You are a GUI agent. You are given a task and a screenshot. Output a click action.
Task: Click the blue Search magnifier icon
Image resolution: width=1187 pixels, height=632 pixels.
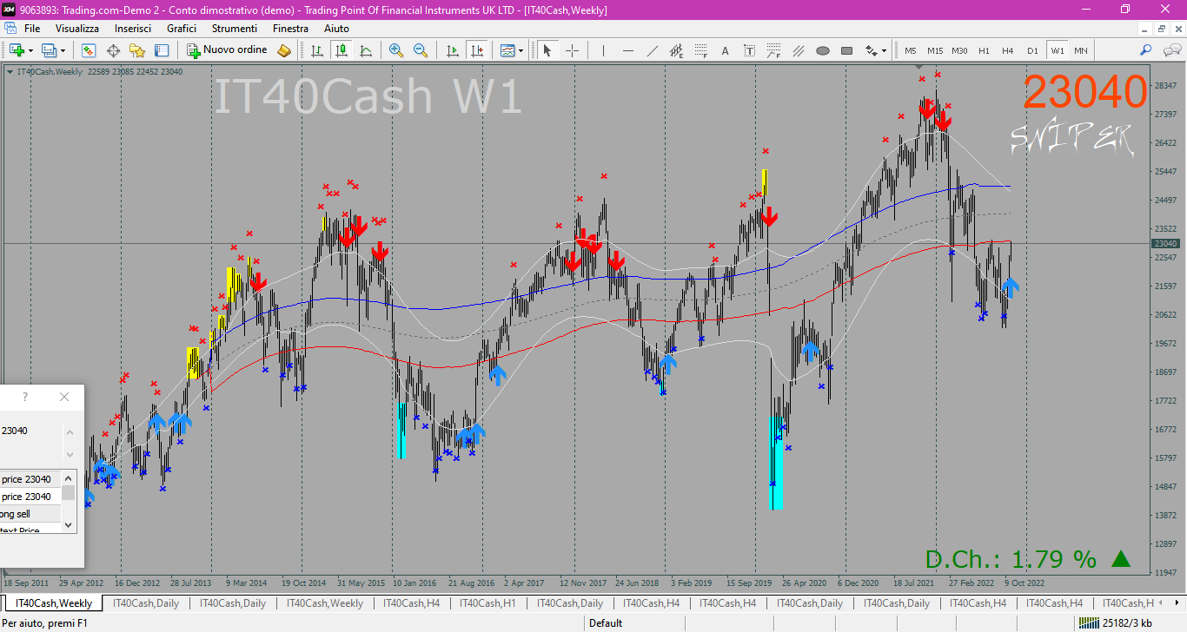[x=1146, y=50]
